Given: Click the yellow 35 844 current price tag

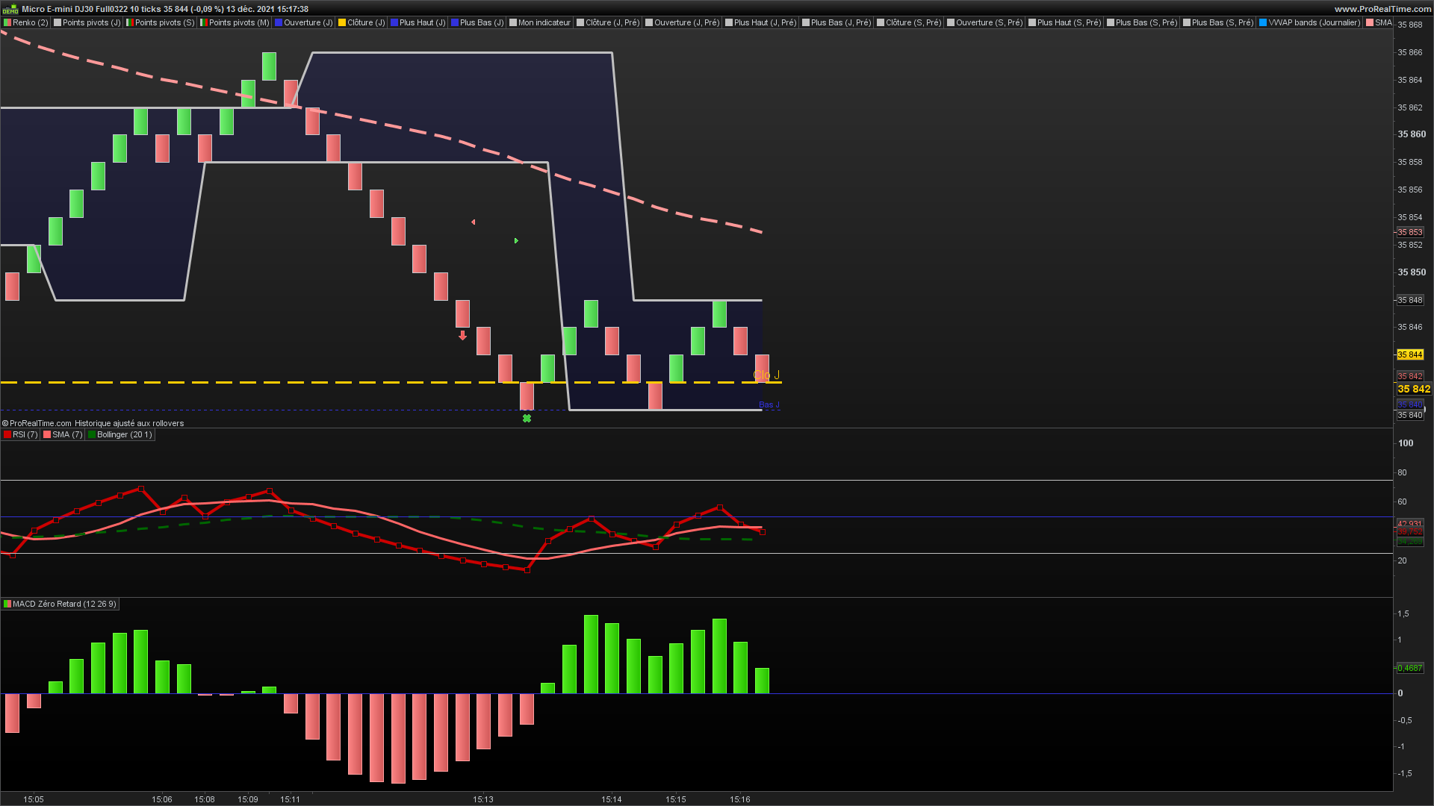Looking at the screenshot, I should pyautogui.click(x=1410, y=354).
